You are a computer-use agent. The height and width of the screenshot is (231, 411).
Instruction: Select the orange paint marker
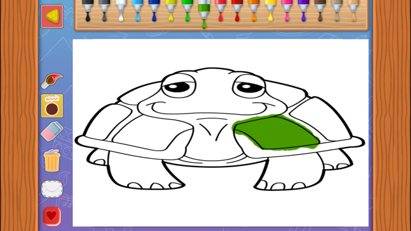(254, 10)
